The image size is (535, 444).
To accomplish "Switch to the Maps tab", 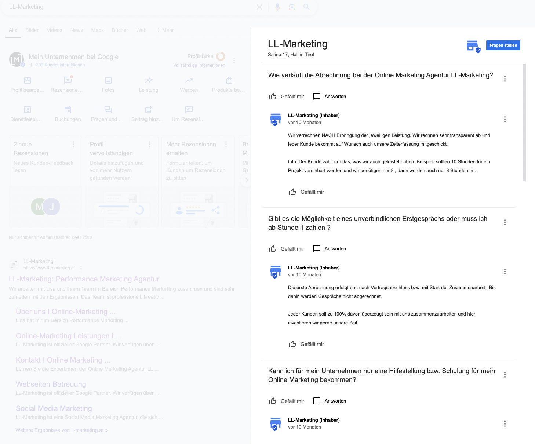I will 97,30.
